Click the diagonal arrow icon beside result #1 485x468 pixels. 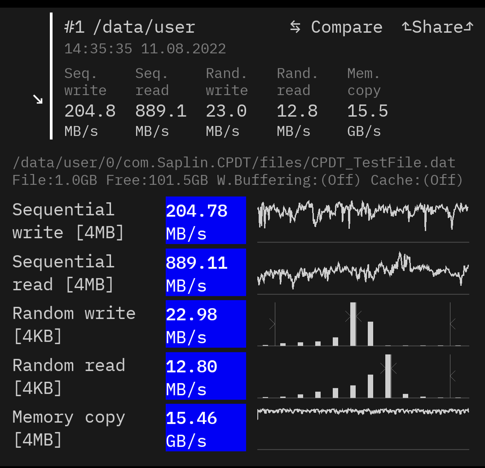pyautogui.click(x=38, y=99)
